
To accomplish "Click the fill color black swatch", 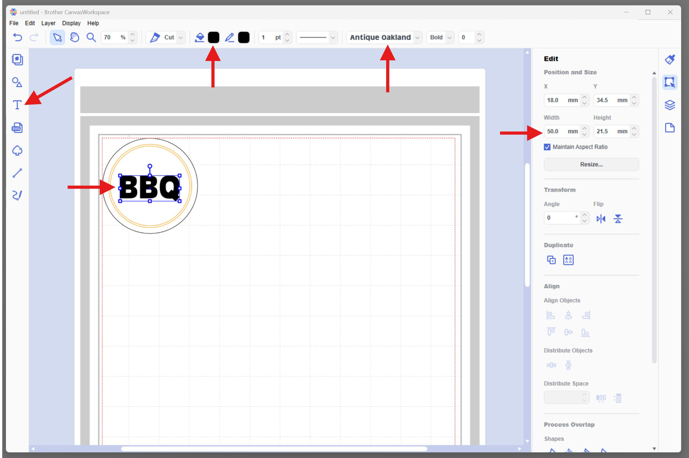I will [214, 37].
